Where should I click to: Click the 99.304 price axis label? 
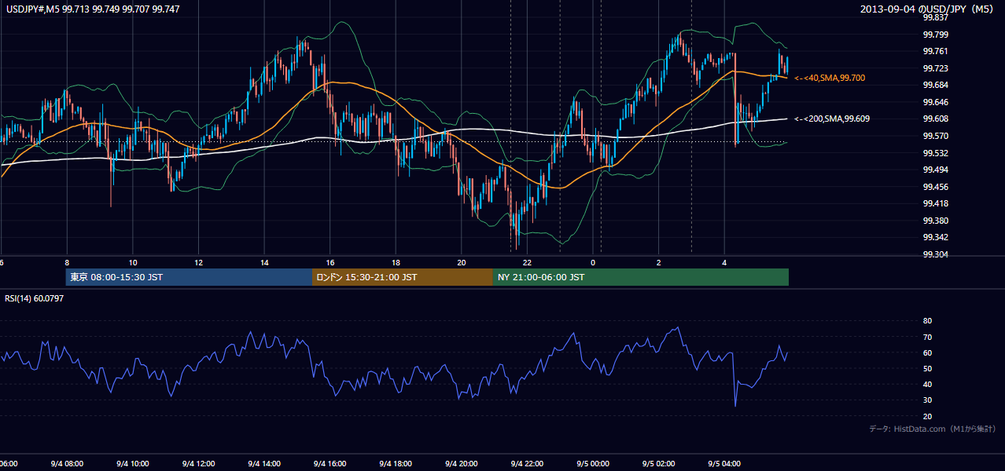(x=935, y=254)
